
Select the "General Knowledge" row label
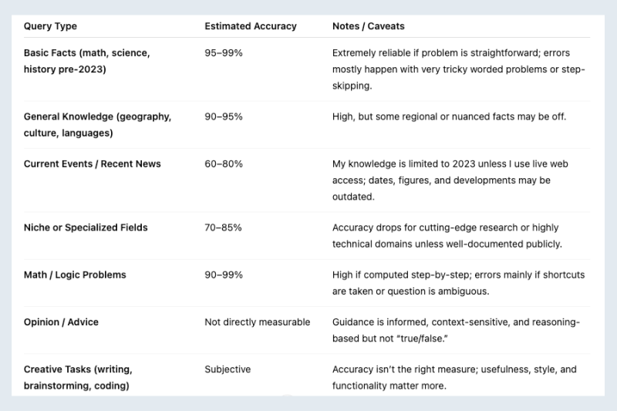(97, 124)
